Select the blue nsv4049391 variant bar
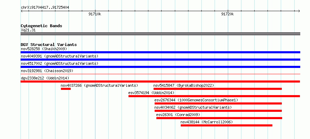310x139 pixels. pyautogui.click(x=160, y=60)
